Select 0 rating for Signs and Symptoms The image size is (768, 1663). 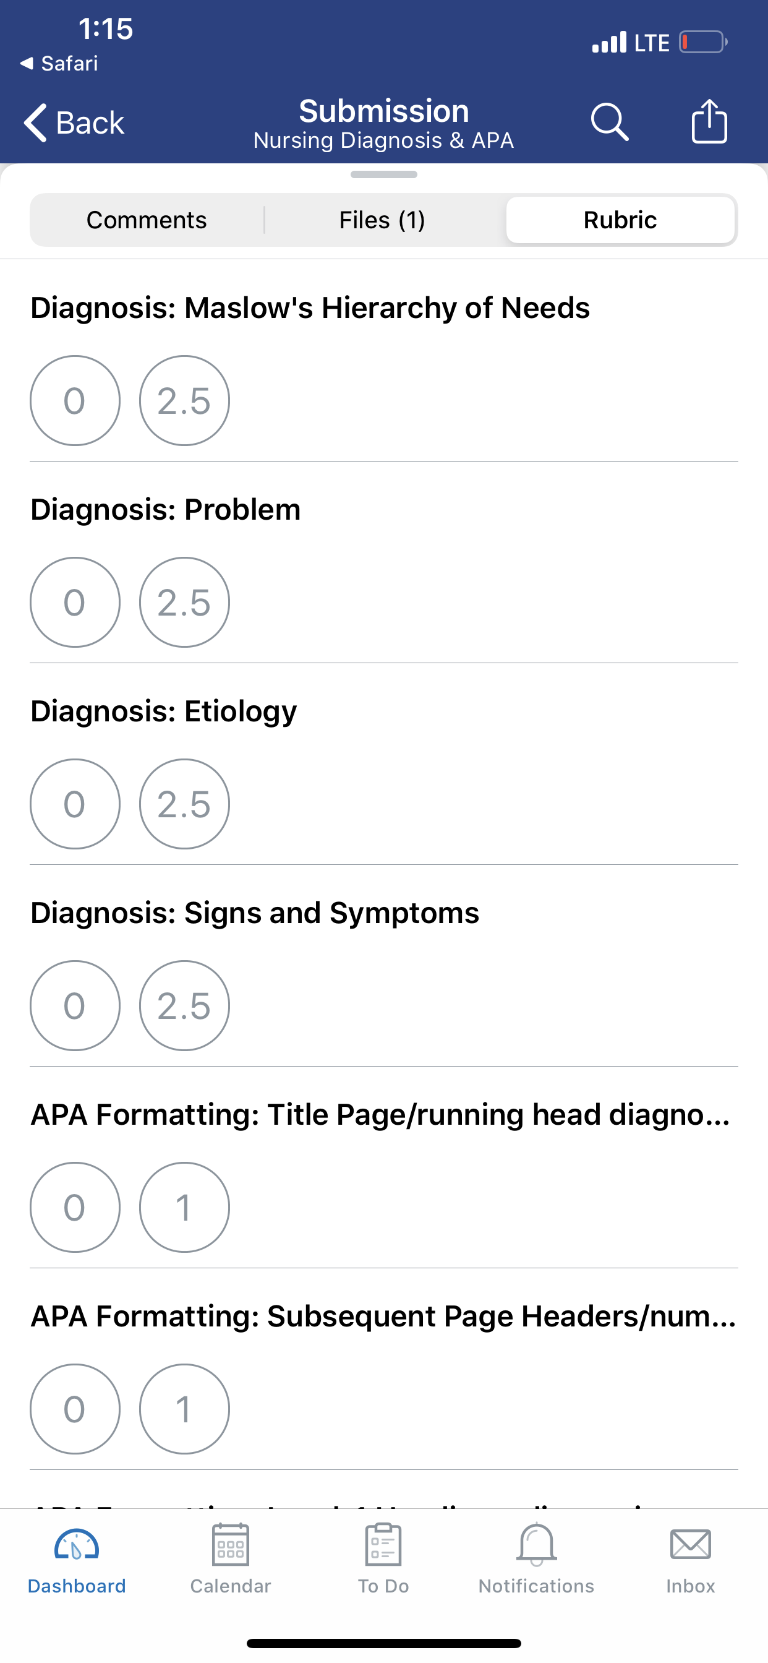(x=75, y=1006)
